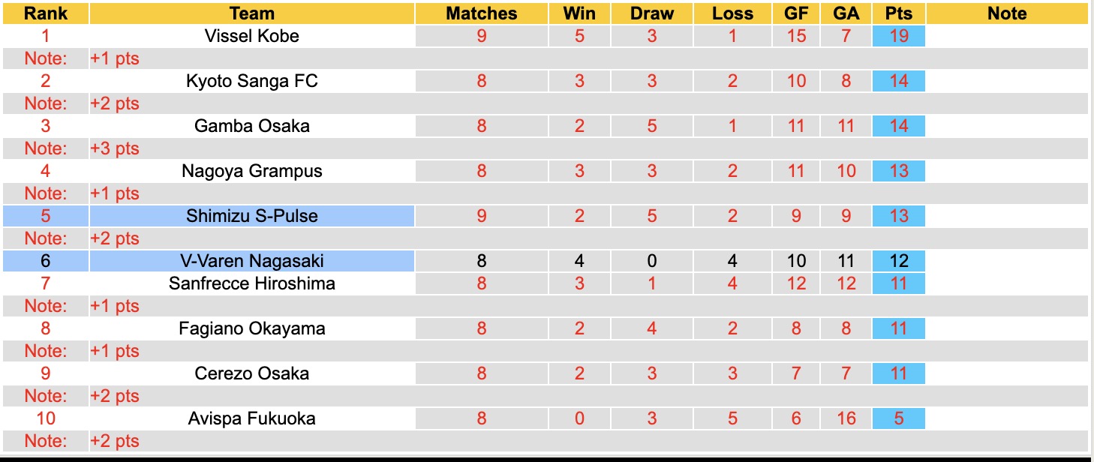Open the V-Varen Nagasaki team entry
1094x462 pixels.
tap(251, 261)
